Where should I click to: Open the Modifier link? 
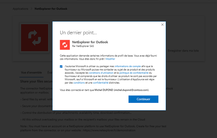pyautogui.click(x=110, y=59)
